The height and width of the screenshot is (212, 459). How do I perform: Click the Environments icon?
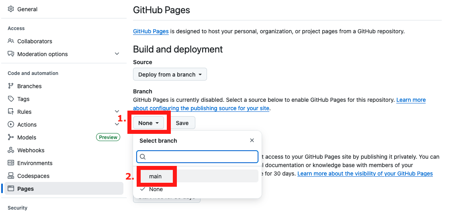coord(11,163)
